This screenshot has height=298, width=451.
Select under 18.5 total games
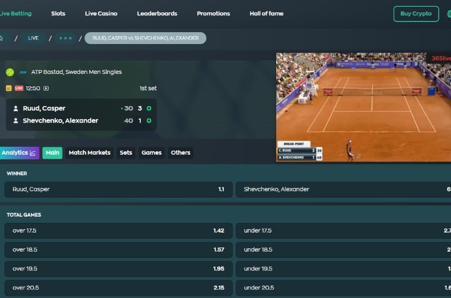(343, 249)
